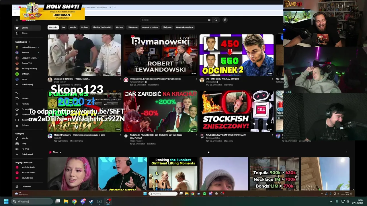Image resolution: width=367 pixels, height=206 pixels.
Task: Open more options for Shorts shelf
Action: 347,152
